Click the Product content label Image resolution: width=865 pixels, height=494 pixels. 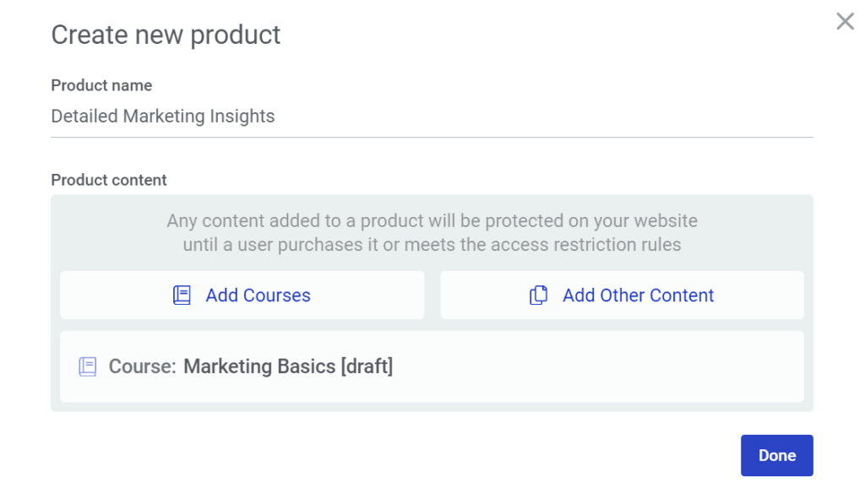click(109, 180)
